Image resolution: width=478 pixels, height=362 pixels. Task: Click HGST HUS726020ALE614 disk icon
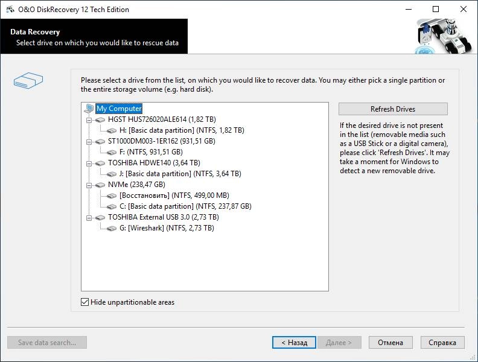point(100,119)
